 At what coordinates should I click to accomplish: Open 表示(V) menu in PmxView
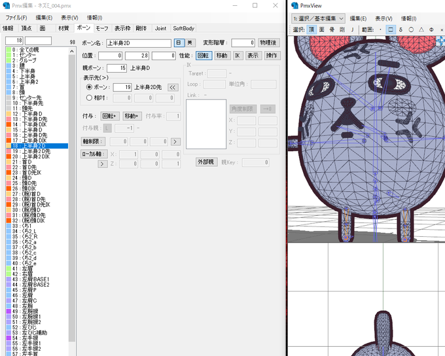click(383, 18)
